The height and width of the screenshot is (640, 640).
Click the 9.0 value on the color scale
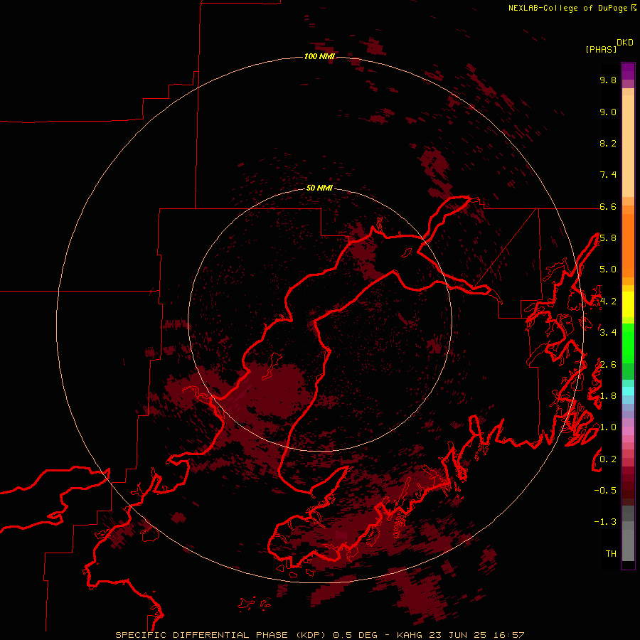click(608, 112)
